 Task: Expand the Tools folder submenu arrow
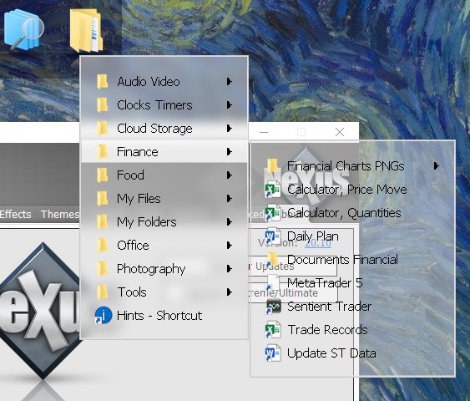point(230,292)
